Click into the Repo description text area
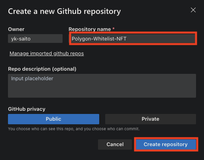 (102, 86)
